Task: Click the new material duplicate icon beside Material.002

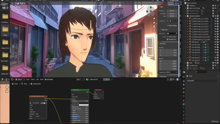Action: pos(107,80)
